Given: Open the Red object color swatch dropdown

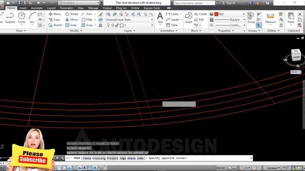Looking at the screenshot, I should 230,14.
